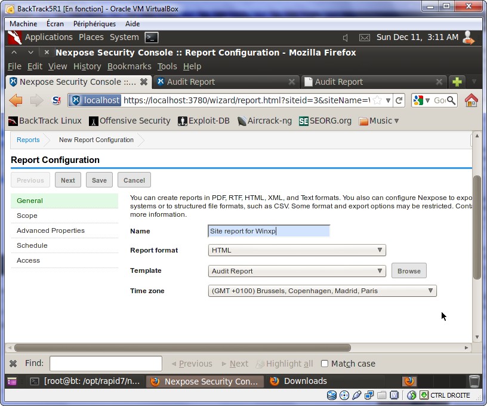The width and height of the screenshot is (487, 406).
Task: Click the show desktop icon in bottom panel
Action: pos(12,381)
